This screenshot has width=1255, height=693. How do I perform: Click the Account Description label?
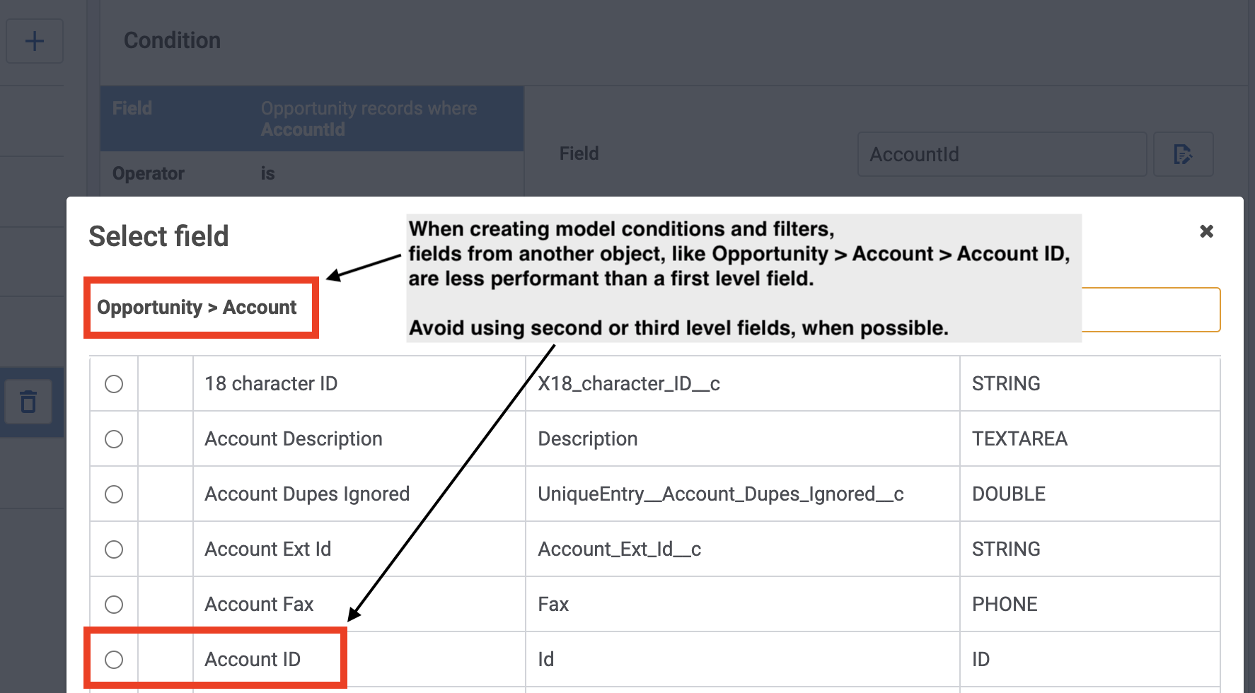(x=293, y=439)
